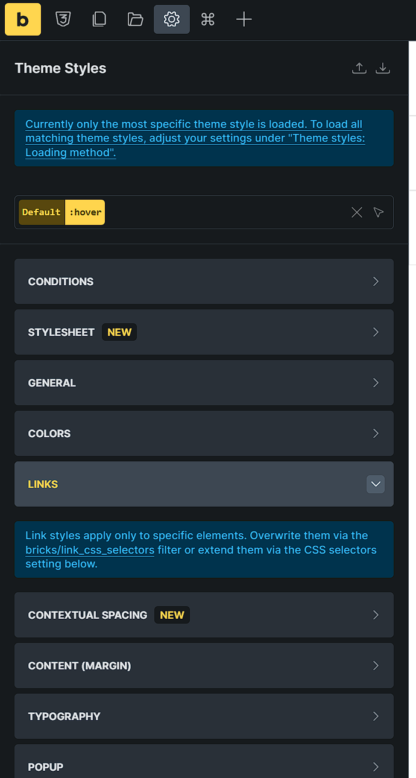Expand the COLORS section

[204, 434]
